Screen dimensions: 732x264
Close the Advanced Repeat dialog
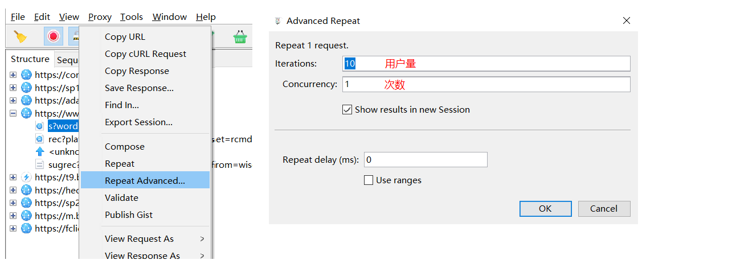click(627, 20)
